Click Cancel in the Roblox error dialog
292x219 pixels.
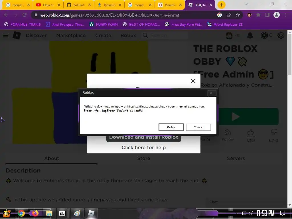click(x=198, y=127)
